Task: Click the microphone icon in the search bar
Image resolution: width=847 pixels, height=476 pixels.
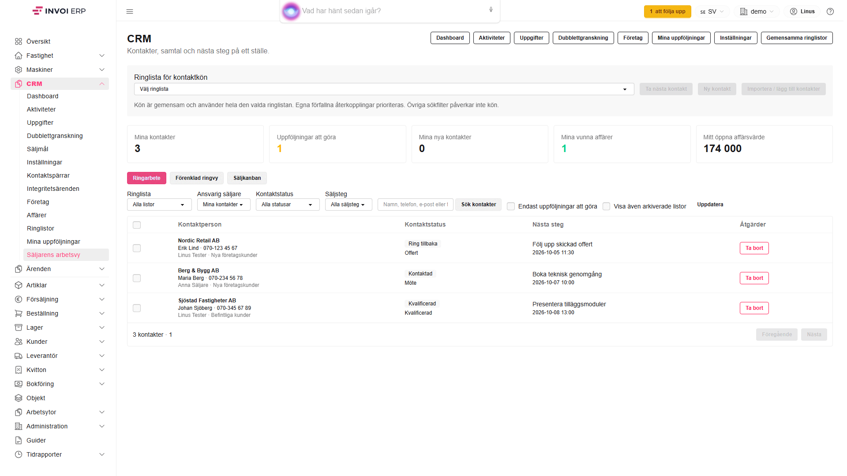Action: (x=491, y=10)
